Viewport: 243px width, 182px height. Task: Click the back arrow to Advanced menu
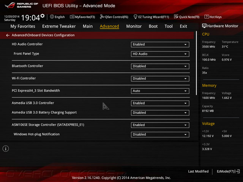[x=8, y=35]
